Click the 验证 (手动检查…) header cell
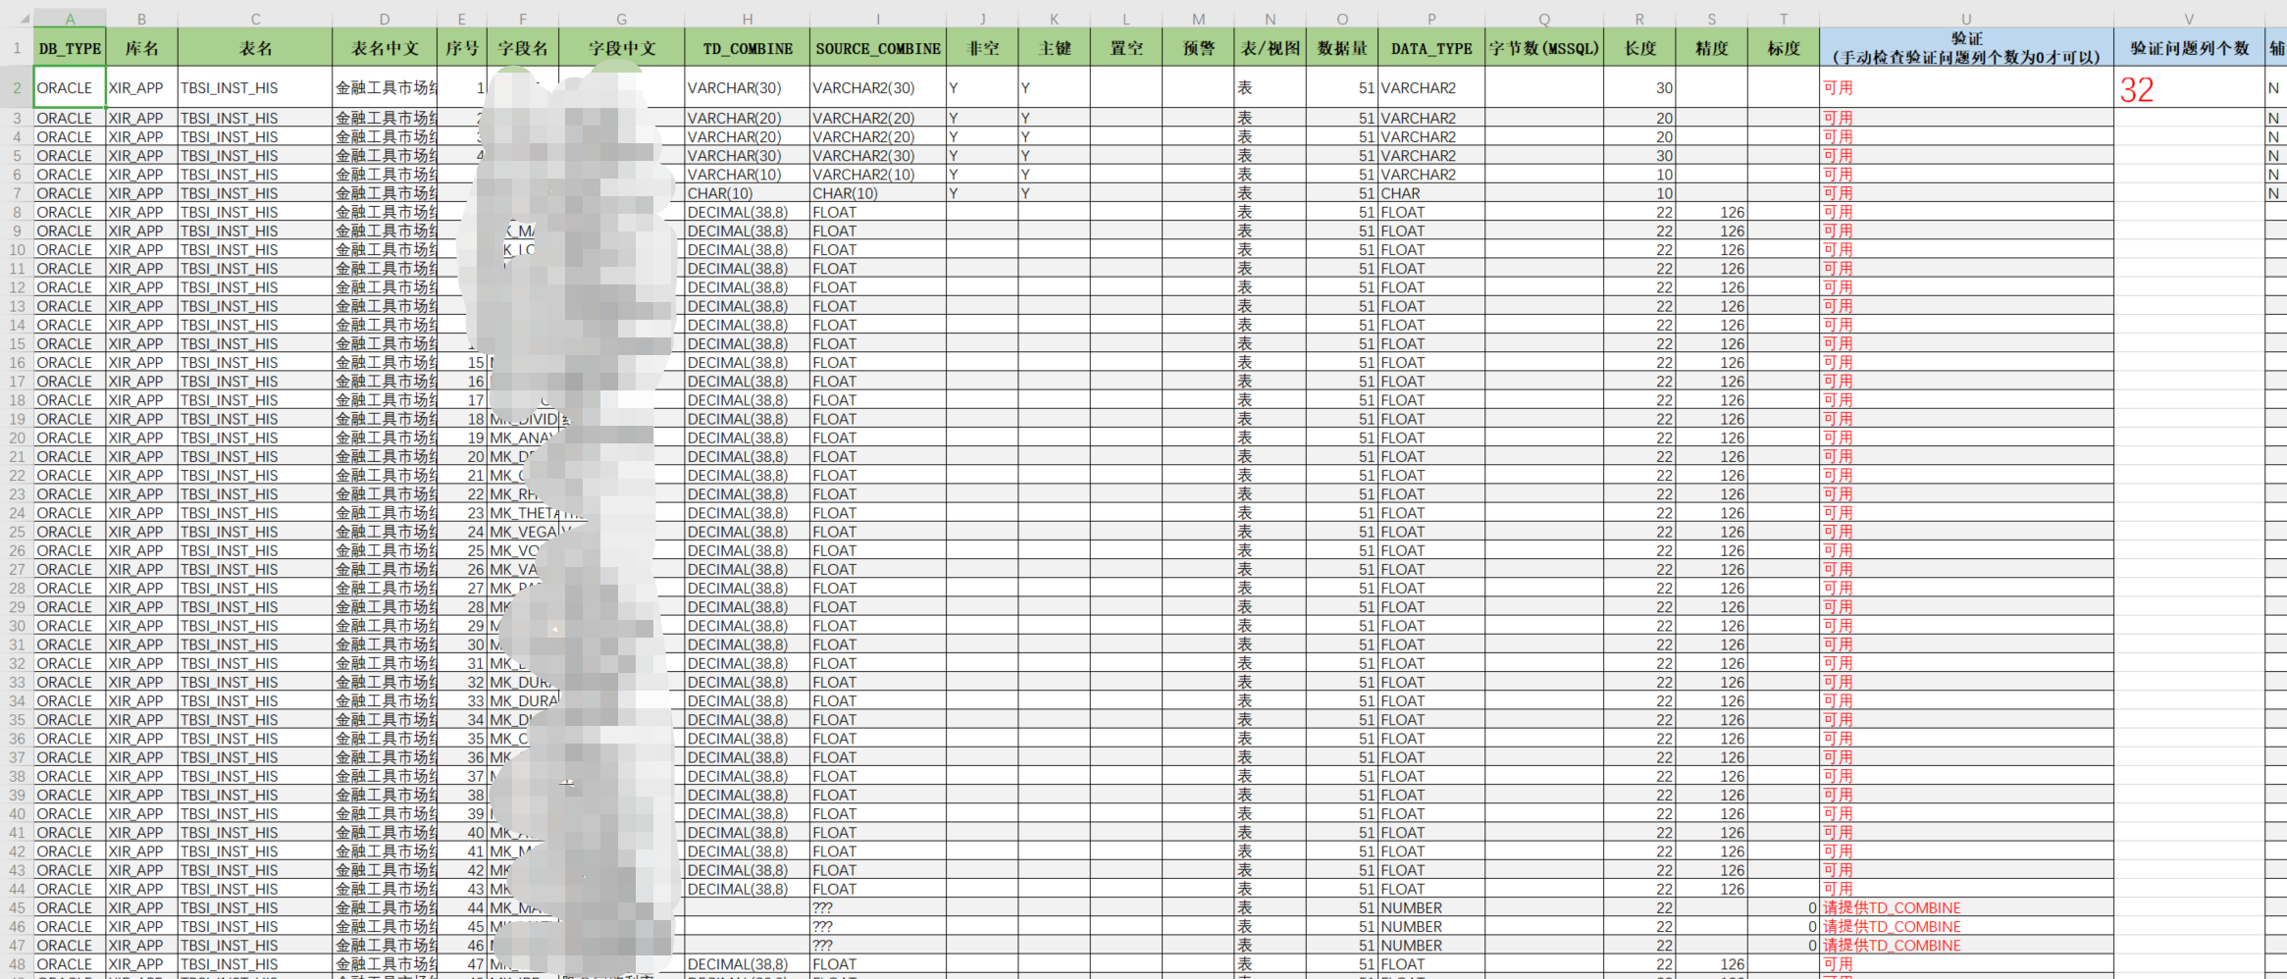The height and width of the screenshot is (979, 2287). click(1966, 47)
